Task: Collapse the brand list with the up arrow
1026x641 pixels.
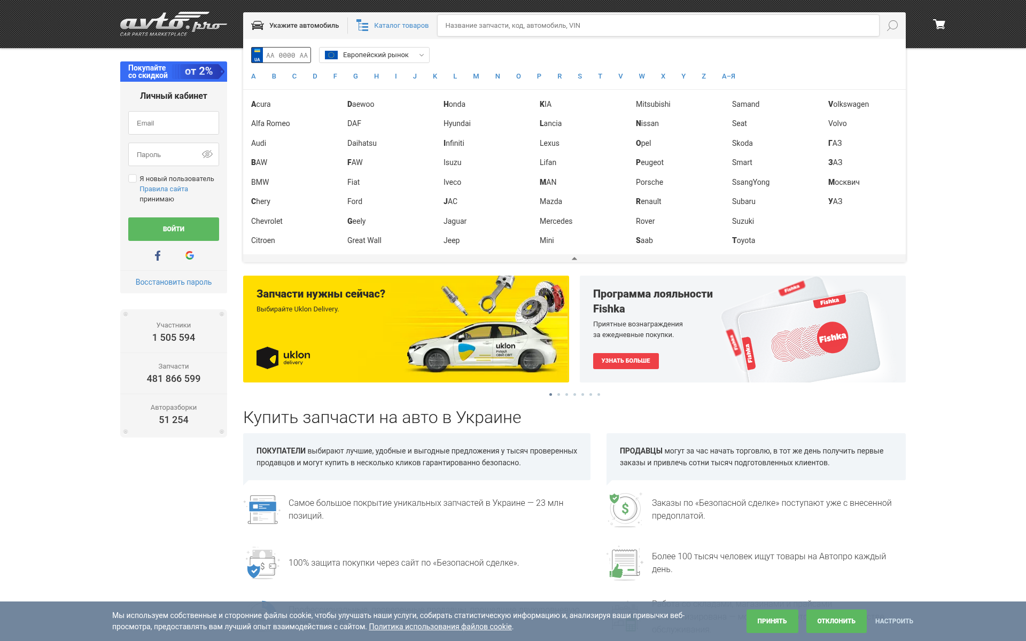Action: (574, 259)
